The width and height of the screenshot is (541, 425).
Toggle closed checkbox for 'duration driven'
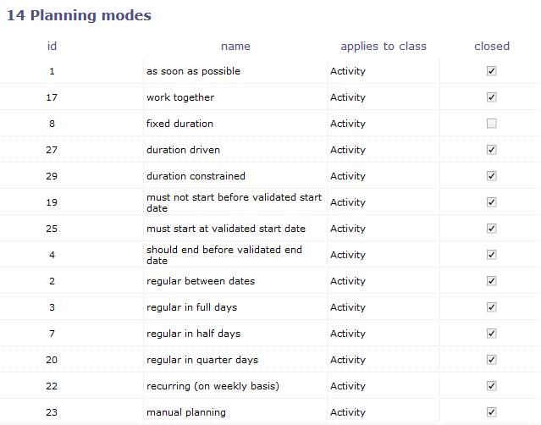click(x=491, y=150)
